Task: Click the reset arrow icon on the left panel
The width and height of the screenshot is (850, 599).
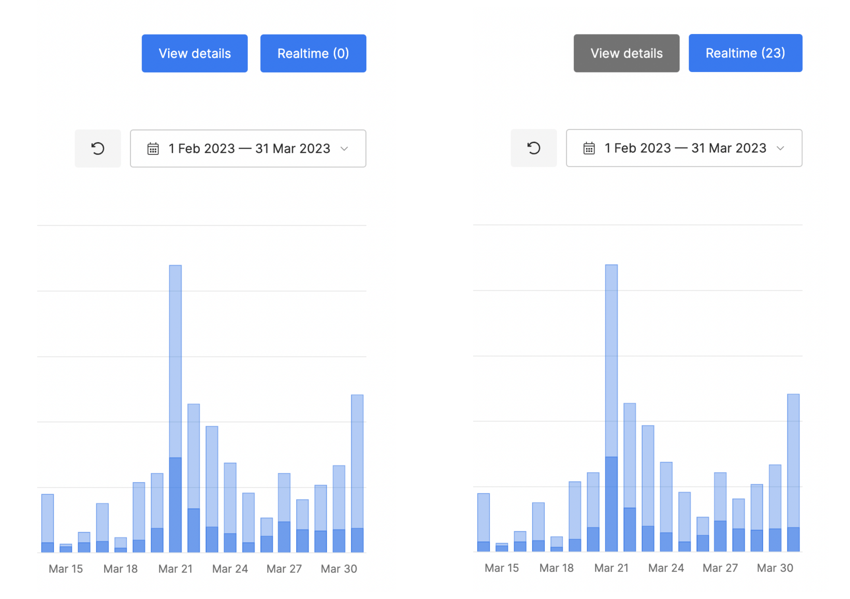Action: coord(98,148)
